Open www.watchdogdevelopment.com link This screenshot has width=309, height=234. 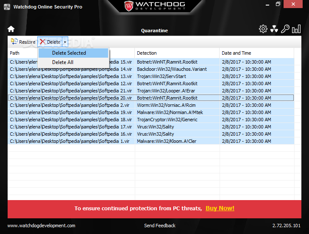[42, 226]
